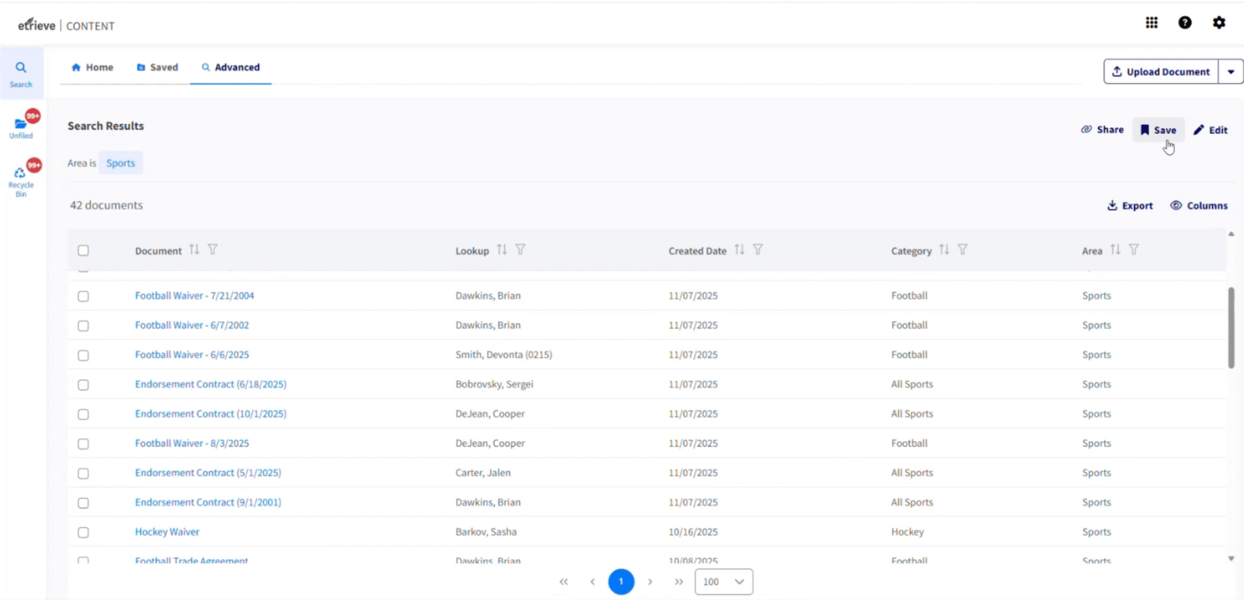
Task: Switch to the Saved tab
Action: tap(157, 67)
